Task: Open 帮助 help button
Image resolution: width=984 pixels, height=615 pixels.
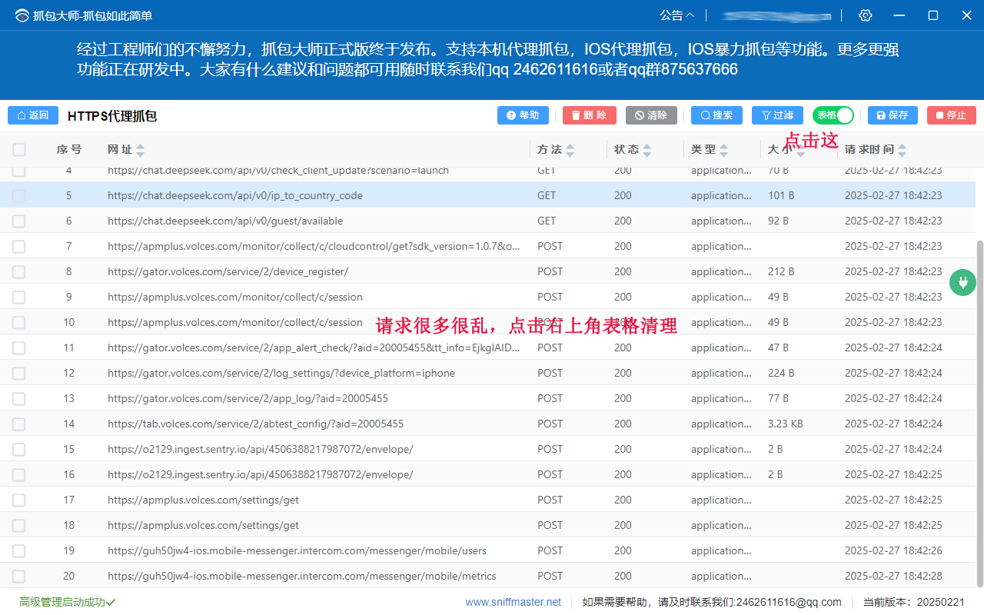Action: point(524,115)
